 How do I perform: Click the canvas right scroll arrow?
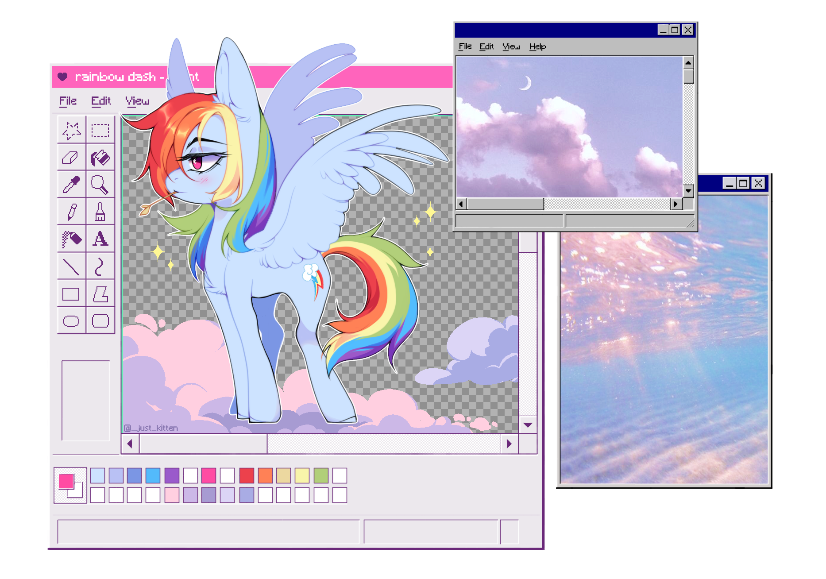point(509,444)
